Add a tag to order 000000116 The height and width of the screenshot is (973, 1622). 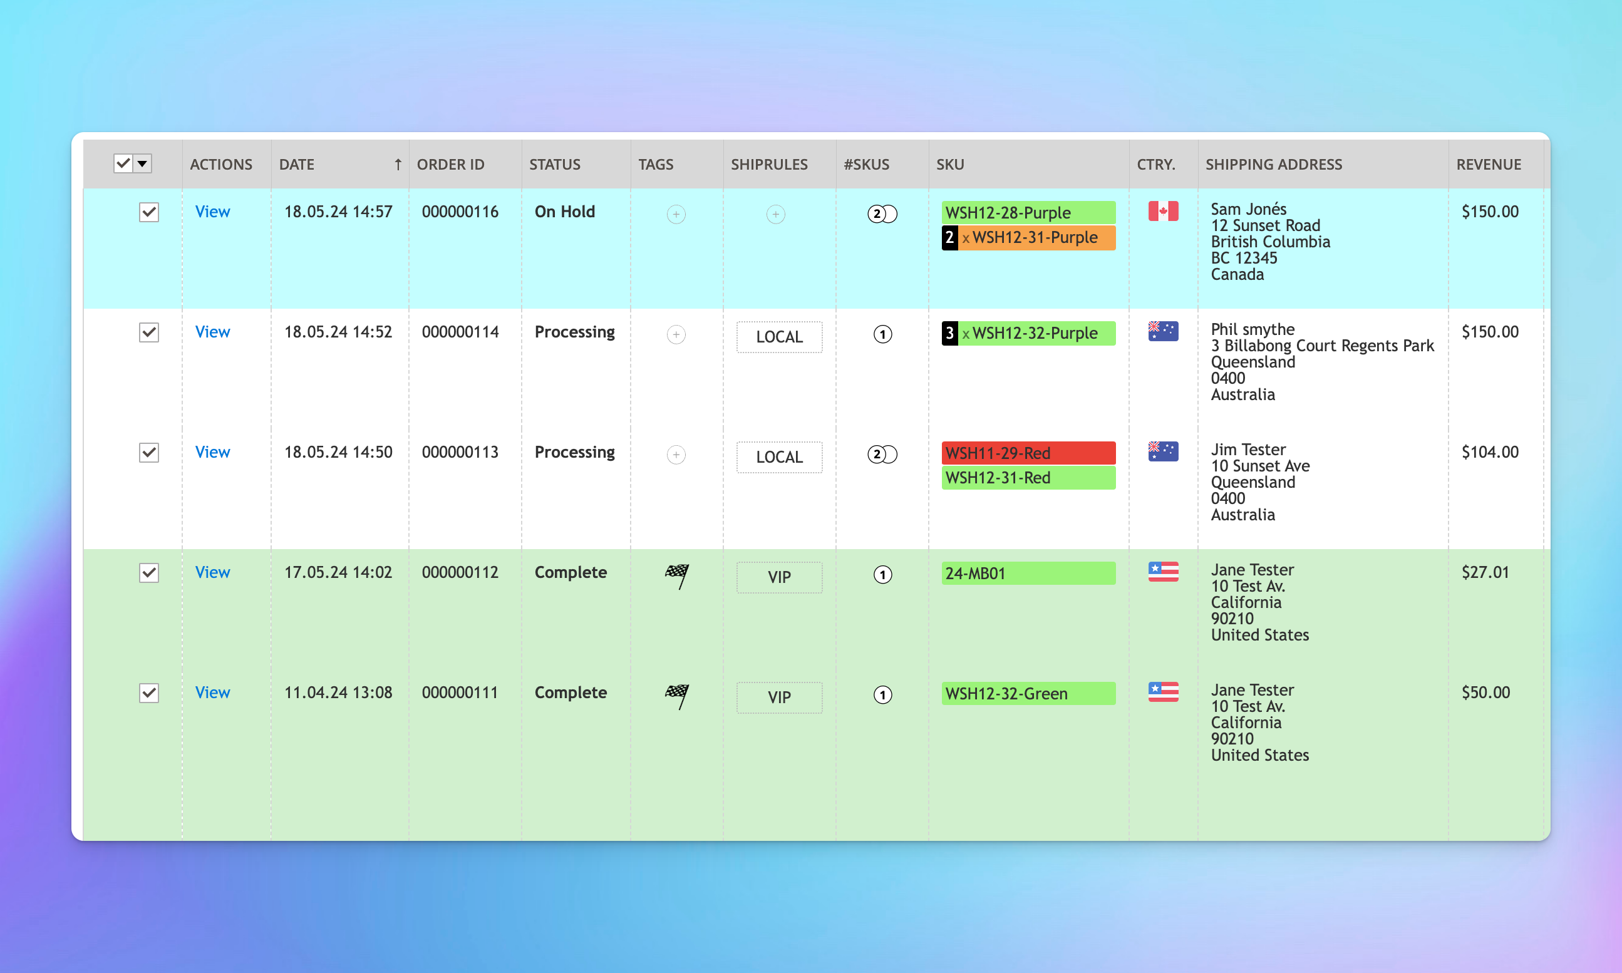[x=676, y=214]
